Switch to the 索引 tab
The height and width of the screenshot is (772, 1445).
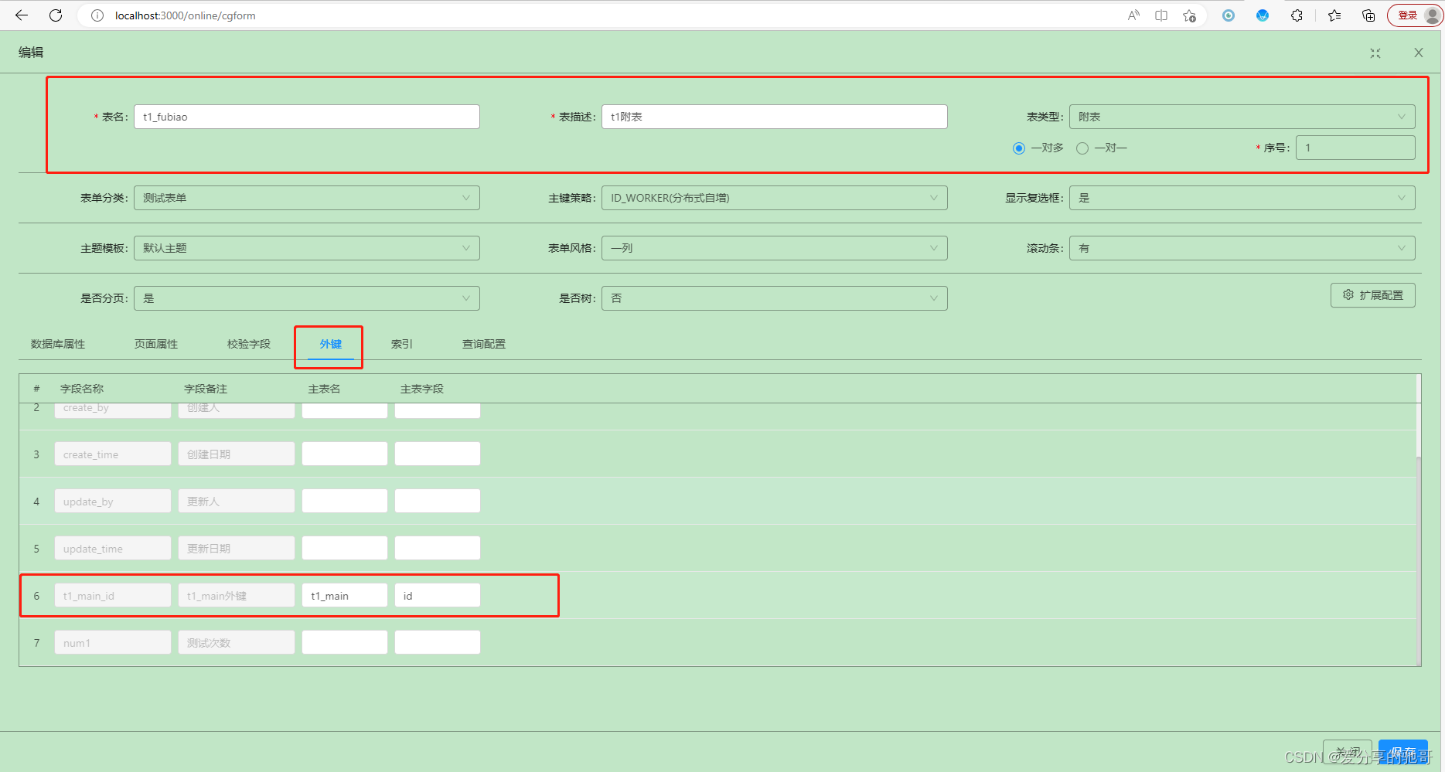click(402, 344)
